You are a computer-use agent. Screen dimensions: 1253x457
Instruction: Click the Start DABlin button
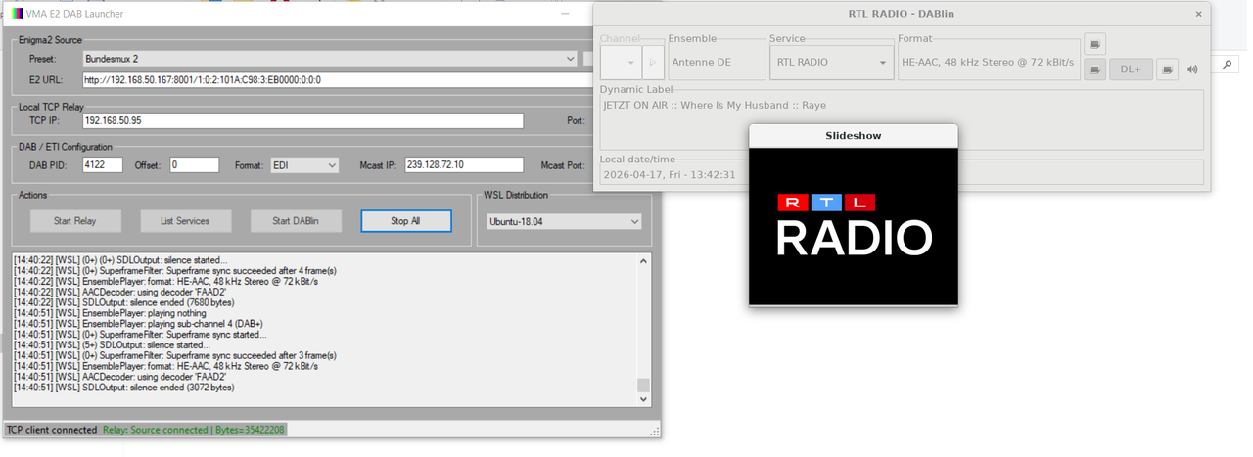click(x=296, y=221)
